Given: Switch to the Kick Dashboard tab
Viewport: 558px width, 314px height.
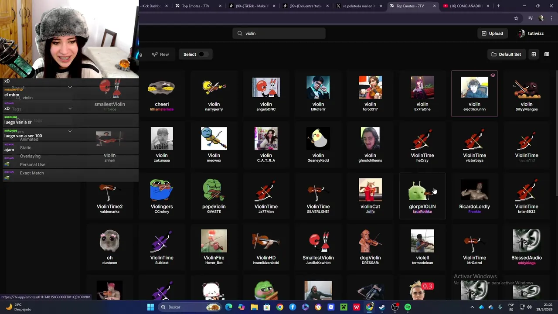Looking at the screenshot, I should coord(154,6).
